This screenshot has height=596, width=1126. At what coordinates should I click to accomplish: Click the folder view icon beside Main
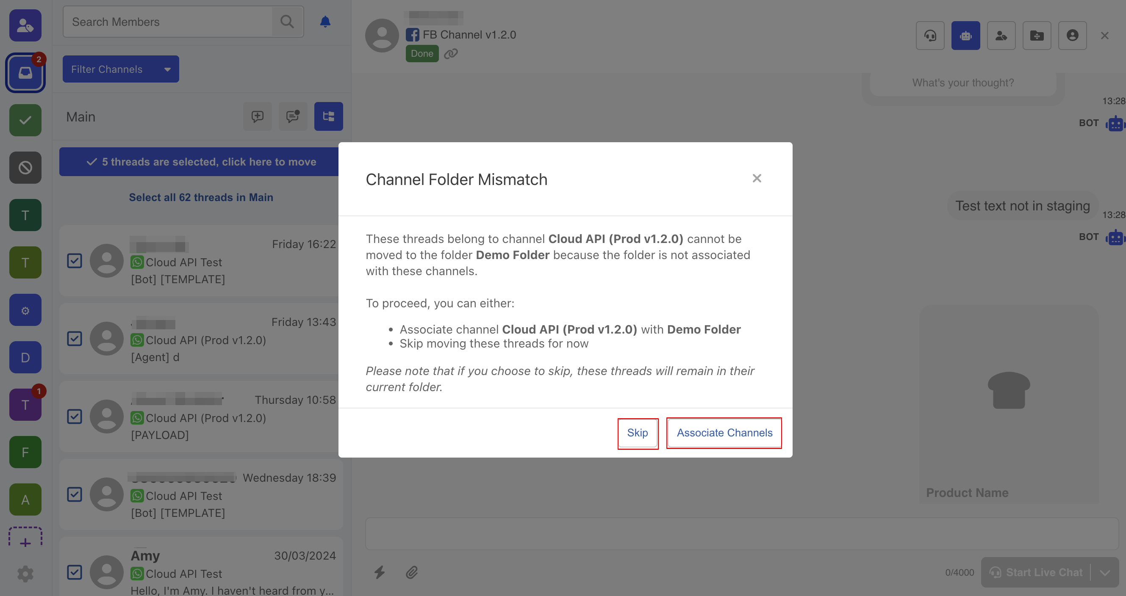tap(328, 116)
